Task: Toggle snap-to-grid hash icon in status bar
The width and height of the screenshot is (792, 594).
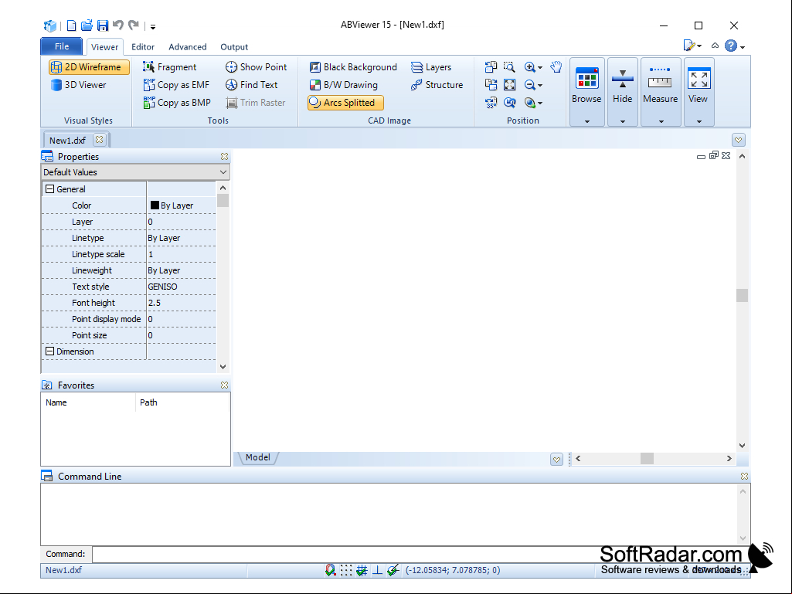Action: click(x=362, y=570)
